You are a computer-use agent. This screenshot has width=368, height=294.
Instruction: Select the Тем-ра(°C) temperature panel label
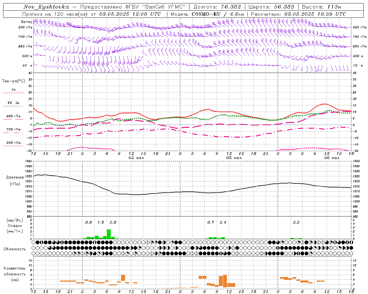click(14, 81)
